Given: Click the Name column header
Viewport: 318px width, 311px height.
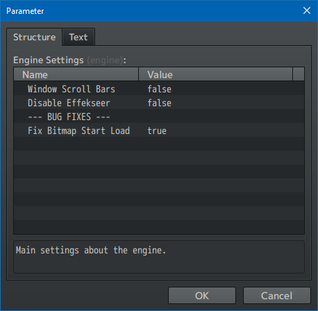Looking at the screenshot, I should [x=76, y=74].
